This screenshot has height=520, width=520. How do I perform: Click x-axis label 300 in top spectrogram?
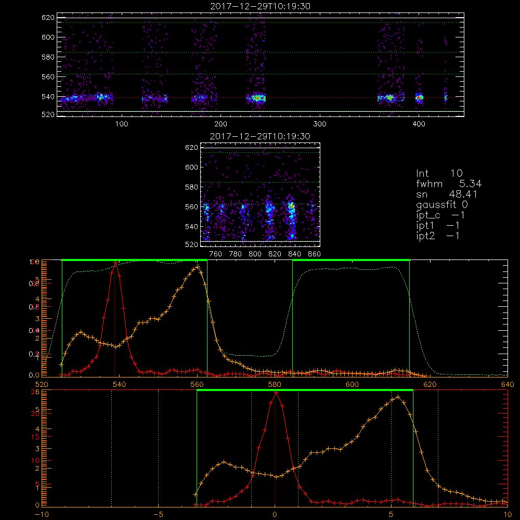[320, 124]
